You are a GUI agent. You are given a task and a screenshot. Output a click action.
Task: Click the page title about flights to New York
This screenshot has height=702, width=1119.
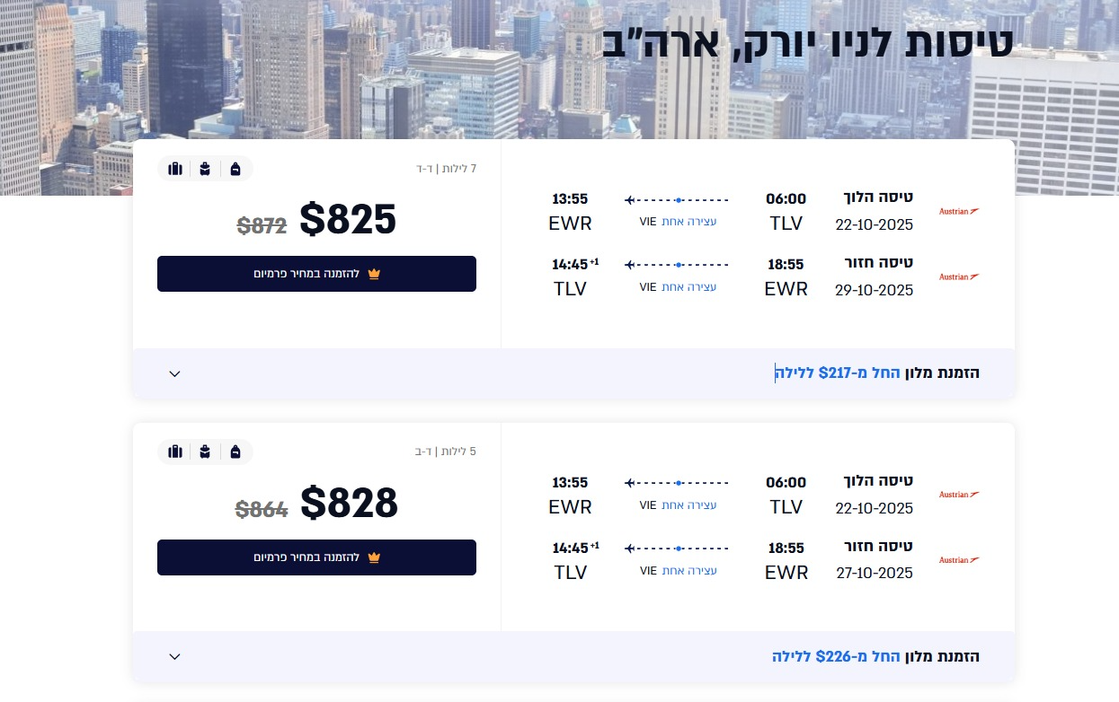(x=807, y=41)
